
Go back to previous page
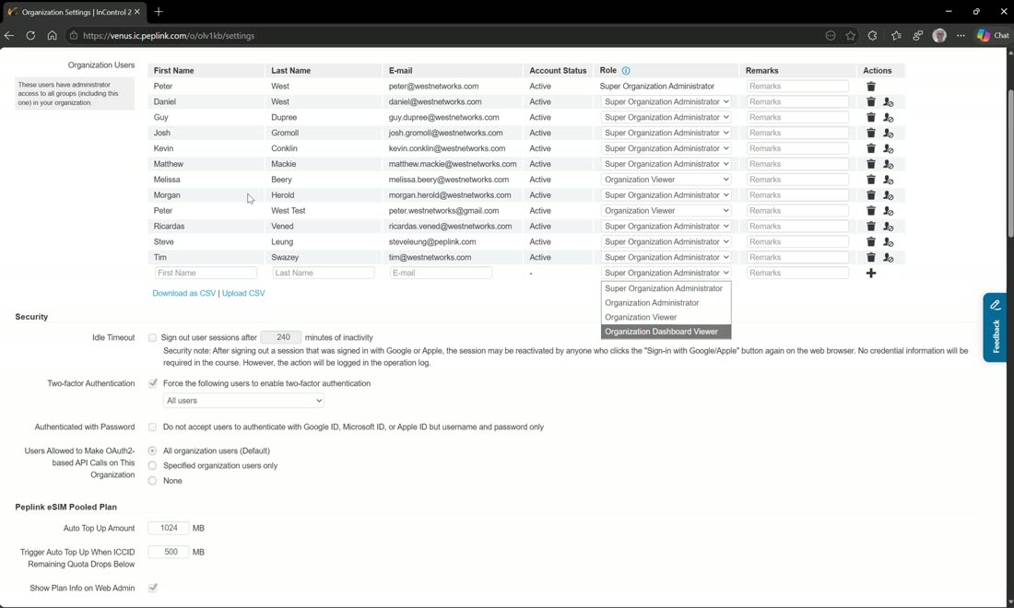pos(9,36)
